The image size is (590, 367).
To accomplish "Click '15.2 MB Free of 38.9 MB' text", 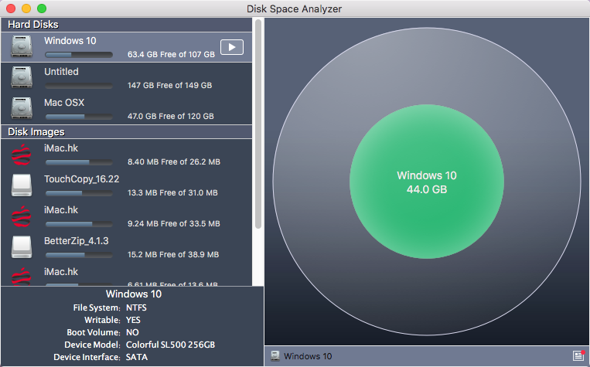I will point(173,254).
